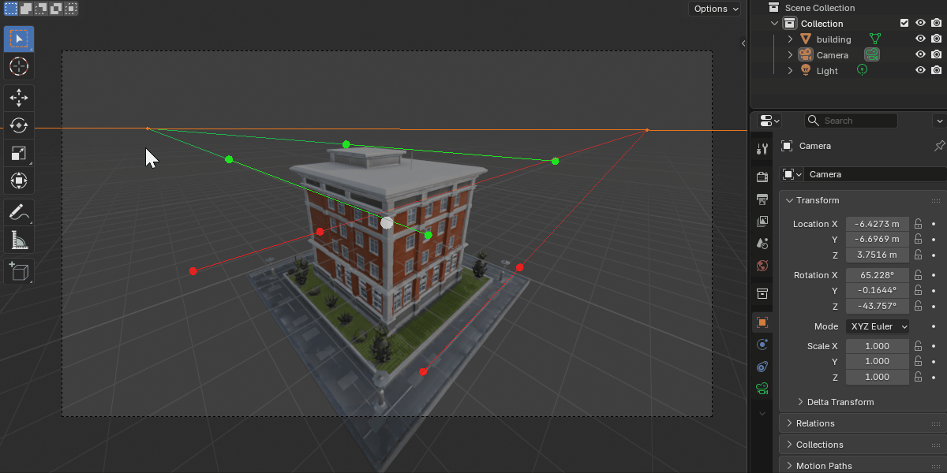Expand the Camera item in outliner
The image size is (947, 473).
(790, 55)
